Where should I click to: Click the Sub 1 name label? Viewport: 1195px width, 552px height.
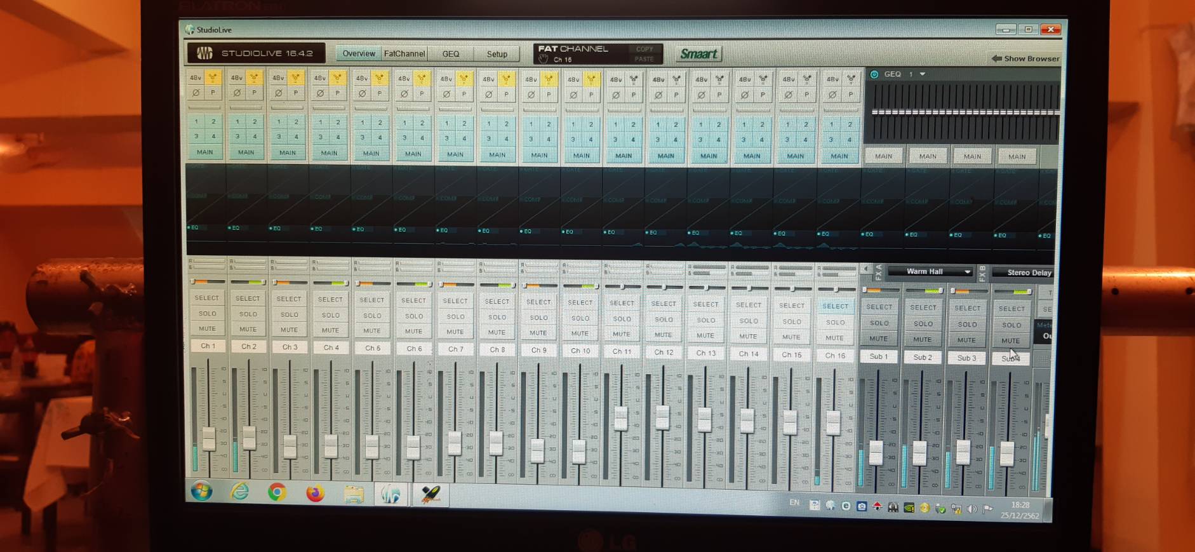click(x=879, y=356)
